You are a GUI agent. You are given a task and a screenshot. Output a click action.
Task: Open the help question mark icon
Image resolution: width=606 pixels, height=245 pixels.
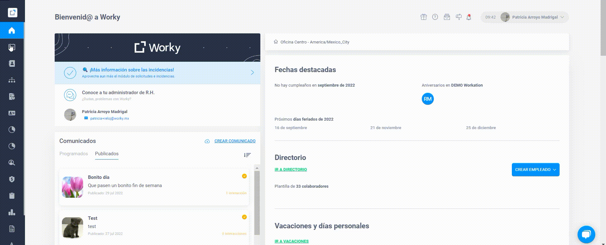pyautogui.click(x=435, y=17)
